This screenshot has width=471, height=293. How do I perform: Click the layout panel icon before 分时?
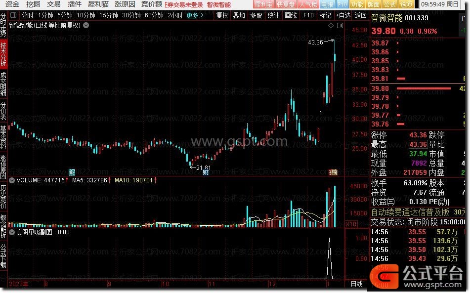coord(13,15)
